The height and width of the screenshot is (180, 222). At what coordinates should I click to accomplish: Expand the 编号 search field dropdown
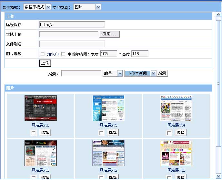point(113,73)
